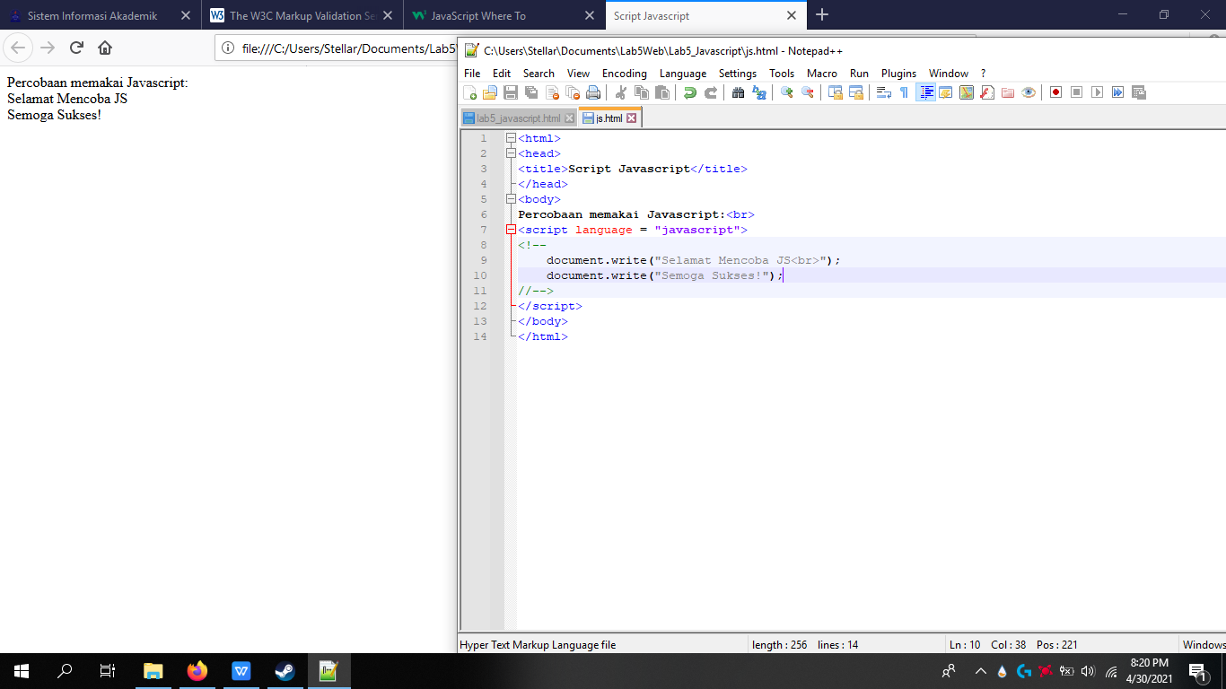This screenshot has width=1226, height=689.
Task: Open the Encoding menu
Action: pyautogui.click(x=625, y=74)
